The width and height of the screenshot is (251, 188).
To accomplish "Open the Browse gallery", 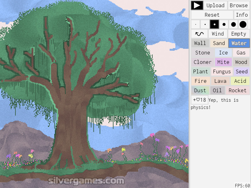I will coord(238,5).
